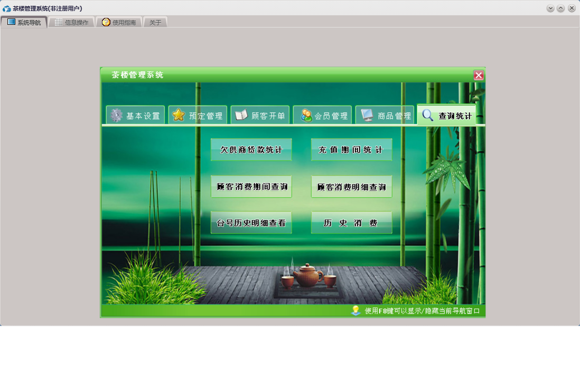Open the 历史消费 button
The width and height of the screenshot is (580, 375).
pos(351,223)
